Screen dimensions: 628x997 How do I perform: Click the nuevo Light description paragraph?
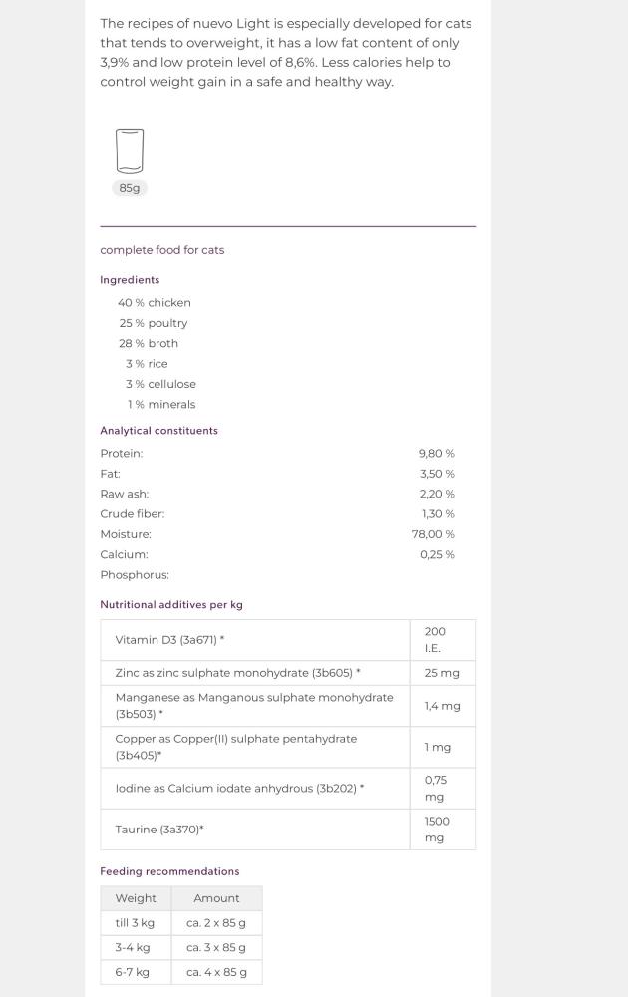coord(286,53)
